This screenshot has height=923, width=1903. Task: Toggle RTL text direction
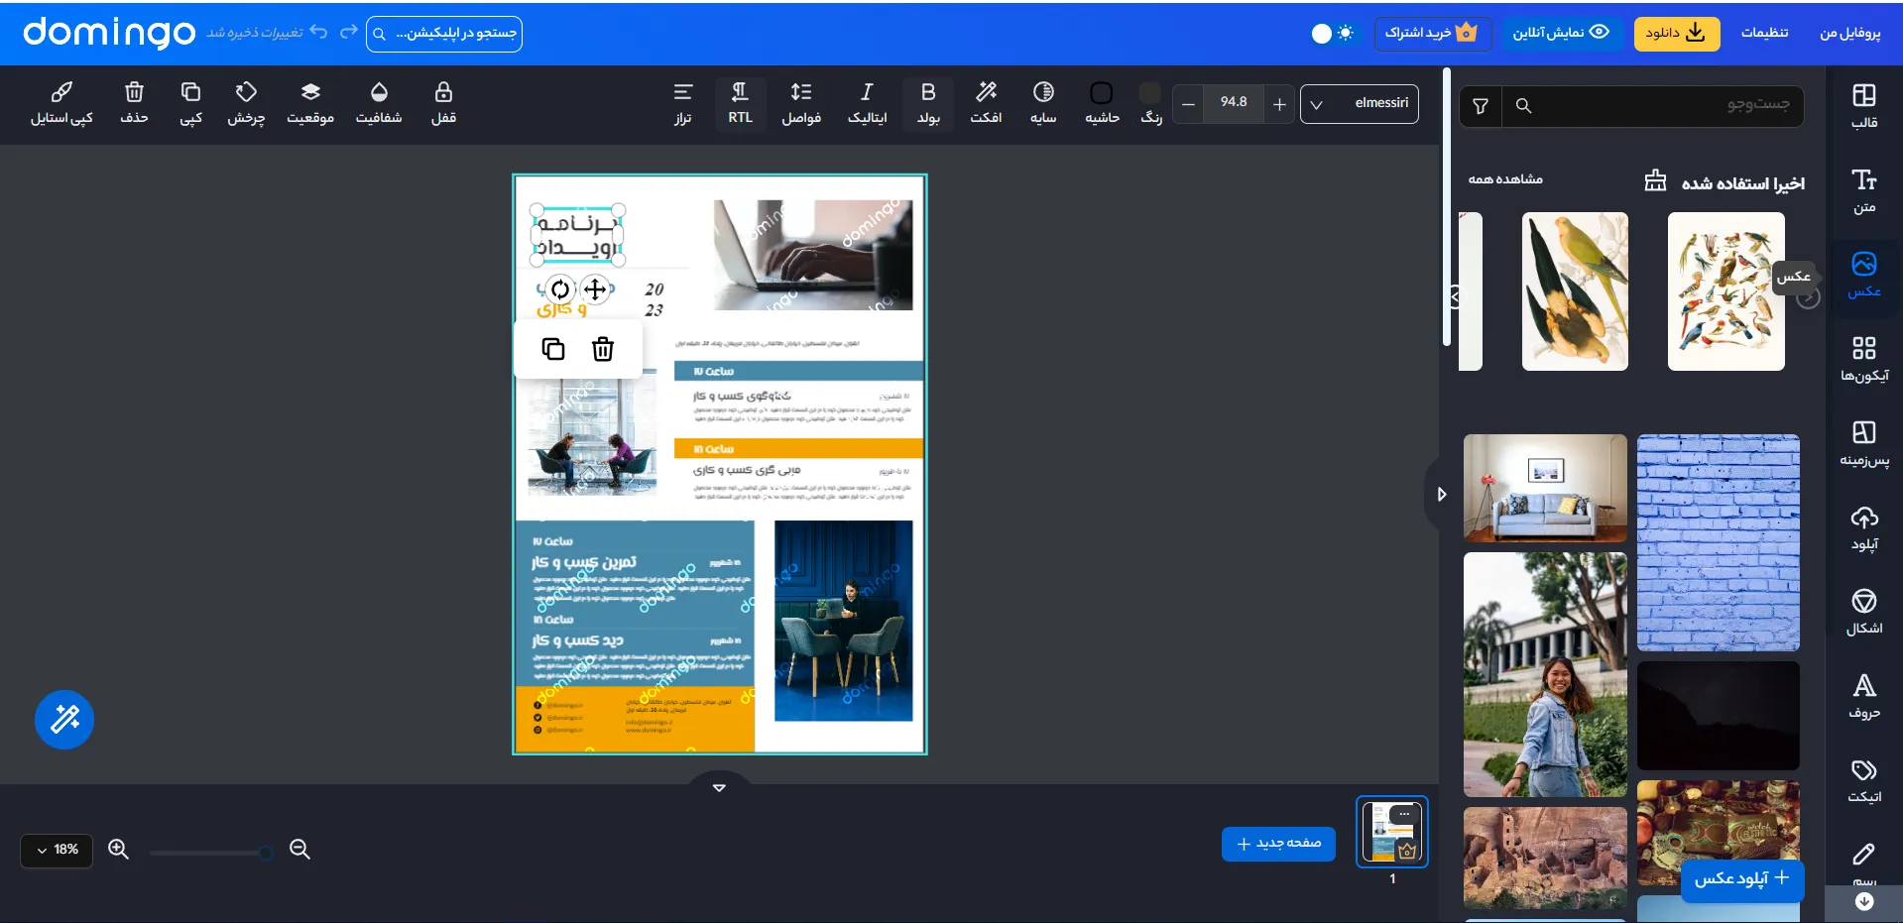pos(740,103)
